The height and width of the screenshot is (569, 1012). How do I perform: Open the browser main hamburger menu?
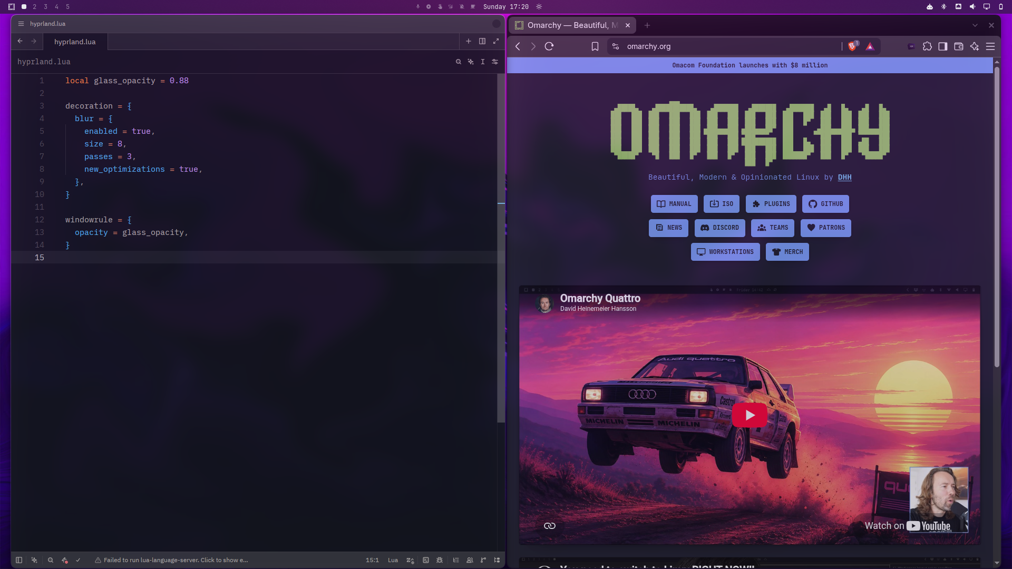click(990, 46)
